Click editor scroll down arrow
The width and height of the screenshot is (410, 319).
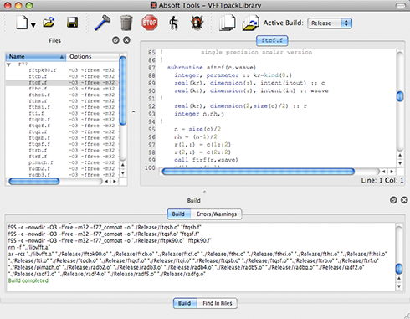400,163
